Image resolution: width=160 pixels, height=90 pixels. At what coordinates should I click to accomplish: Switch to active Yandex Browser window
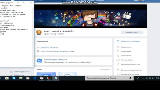[x=42, y=78]
